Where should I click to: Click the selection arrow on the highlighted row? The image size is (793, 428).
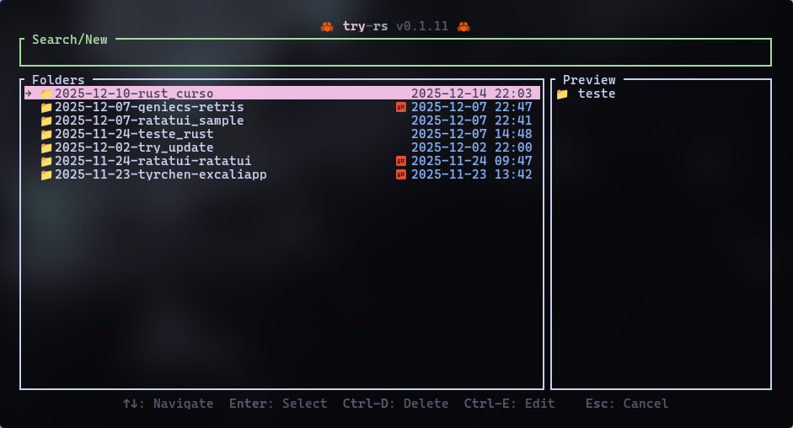point(29,94)
